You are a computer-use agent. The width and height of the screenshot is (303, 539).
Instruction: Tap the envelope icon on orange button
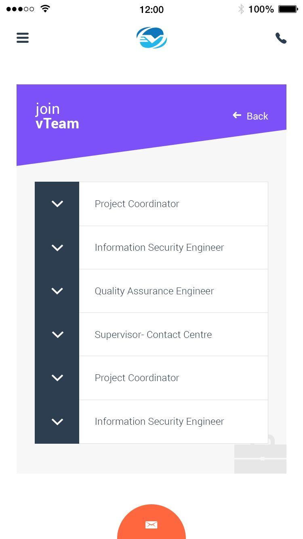click(151, 524)
